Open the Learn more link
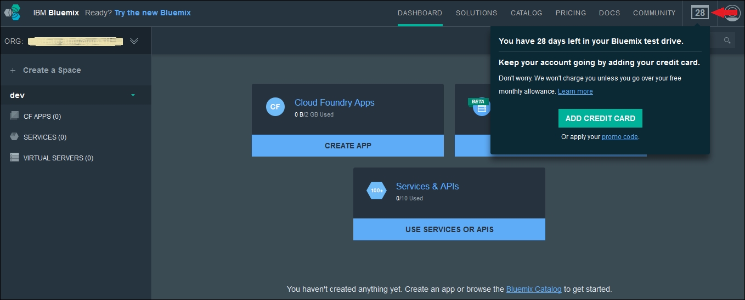The width and height of the screenshot is (745, 300). tap(575, 91)
